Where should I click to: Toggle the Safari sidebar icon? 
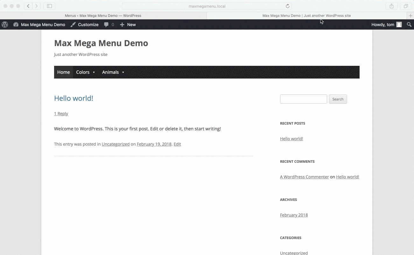49,6
